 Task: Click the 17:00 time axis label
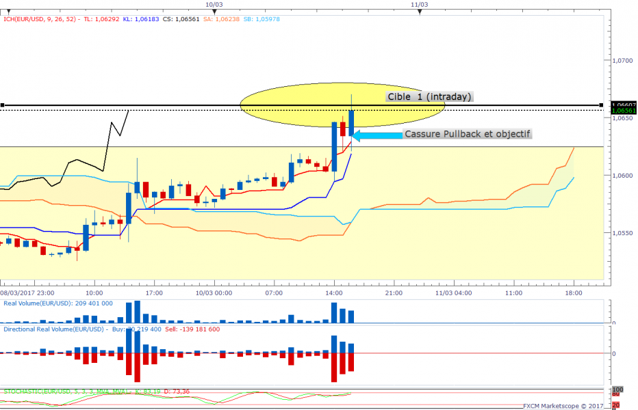154,293
